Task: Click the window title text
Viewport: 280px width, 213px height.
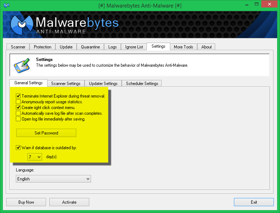Action: pos(140,5)
